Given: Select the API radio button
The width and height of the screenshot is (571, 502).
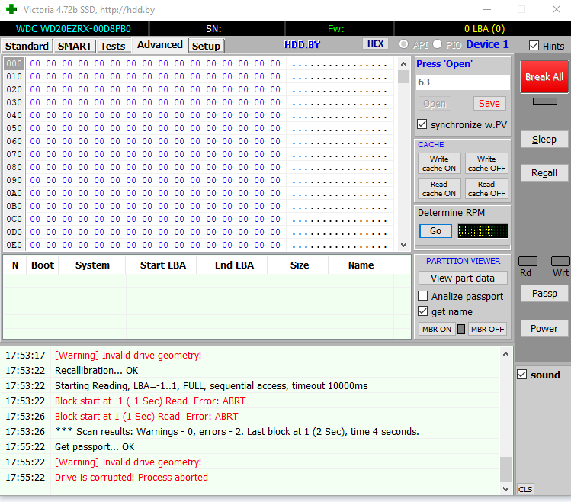Looking at the screenshot, I should pos(404,44).
